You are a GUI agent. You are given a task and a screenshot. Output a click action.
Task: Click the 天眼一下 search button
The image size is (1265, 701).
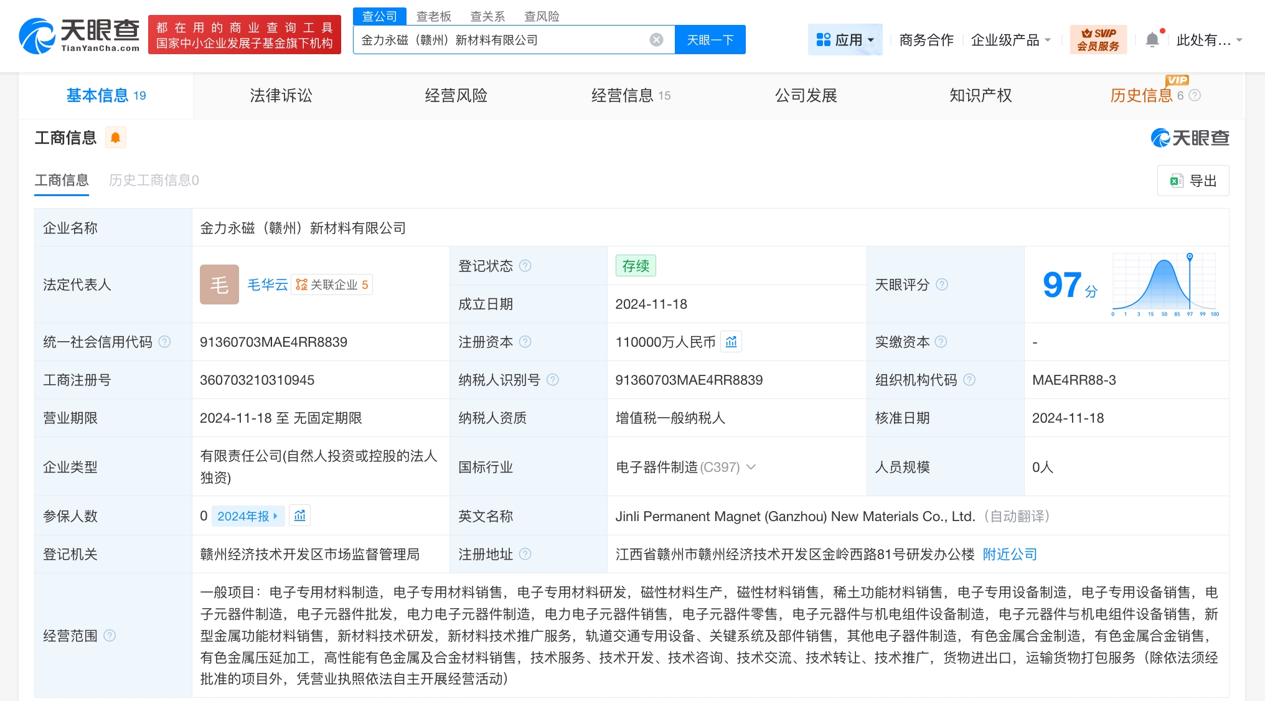tap(710, 39)
